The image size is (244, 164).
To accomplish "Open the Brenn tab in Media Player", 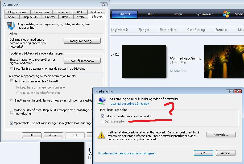I will pos(178,14).
